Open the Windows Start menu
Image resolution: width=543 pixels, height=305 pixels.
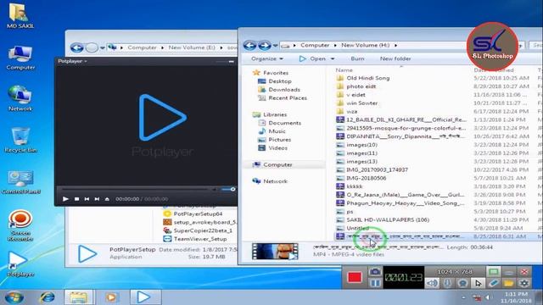[14, 297]
